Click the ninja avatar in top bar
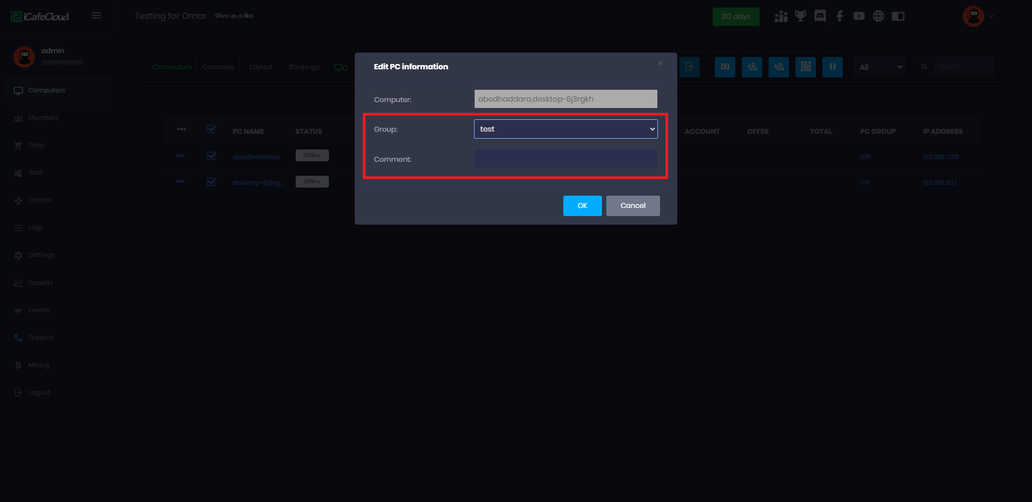Screen dimensions: 1032x502 point(973,16)
